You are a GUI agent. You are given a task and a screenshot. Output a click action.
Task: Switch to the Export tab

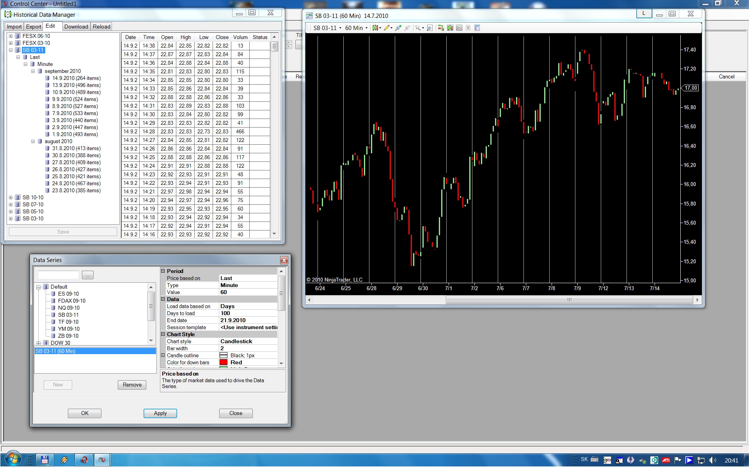pyautogui.click(x=34, y=27)
